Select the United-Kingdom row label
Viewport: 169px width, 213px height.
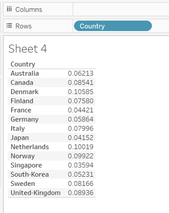coord(35,193)
